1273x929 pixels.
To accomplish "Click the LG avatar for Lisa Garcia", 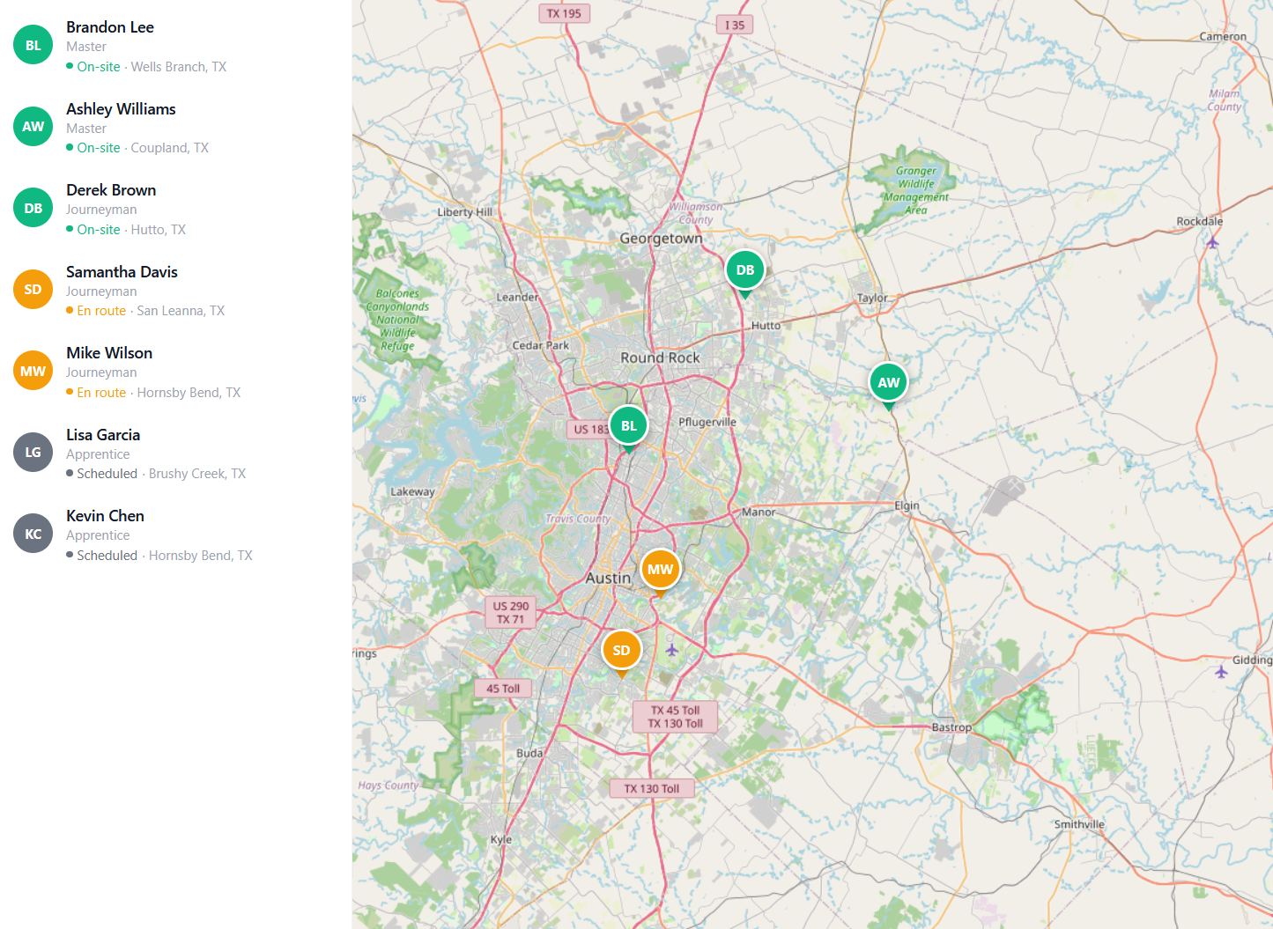I will point(33,453).
